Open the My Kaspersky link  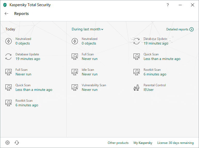143,143
